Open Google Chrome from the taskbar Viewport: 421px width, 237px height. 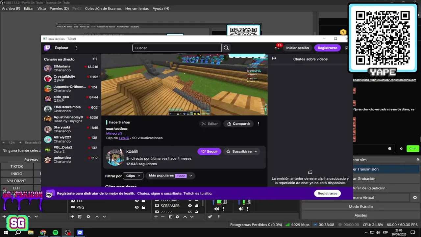coord(43,232)
